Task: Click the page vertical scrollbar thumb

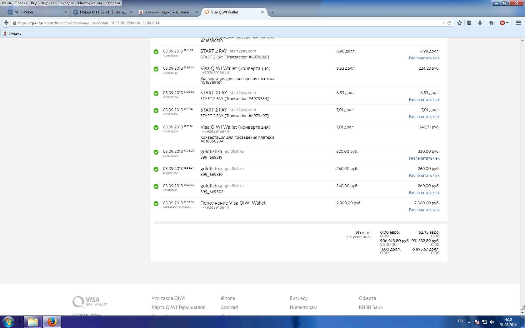Action: pyautogui.click(x=522, y=307)
